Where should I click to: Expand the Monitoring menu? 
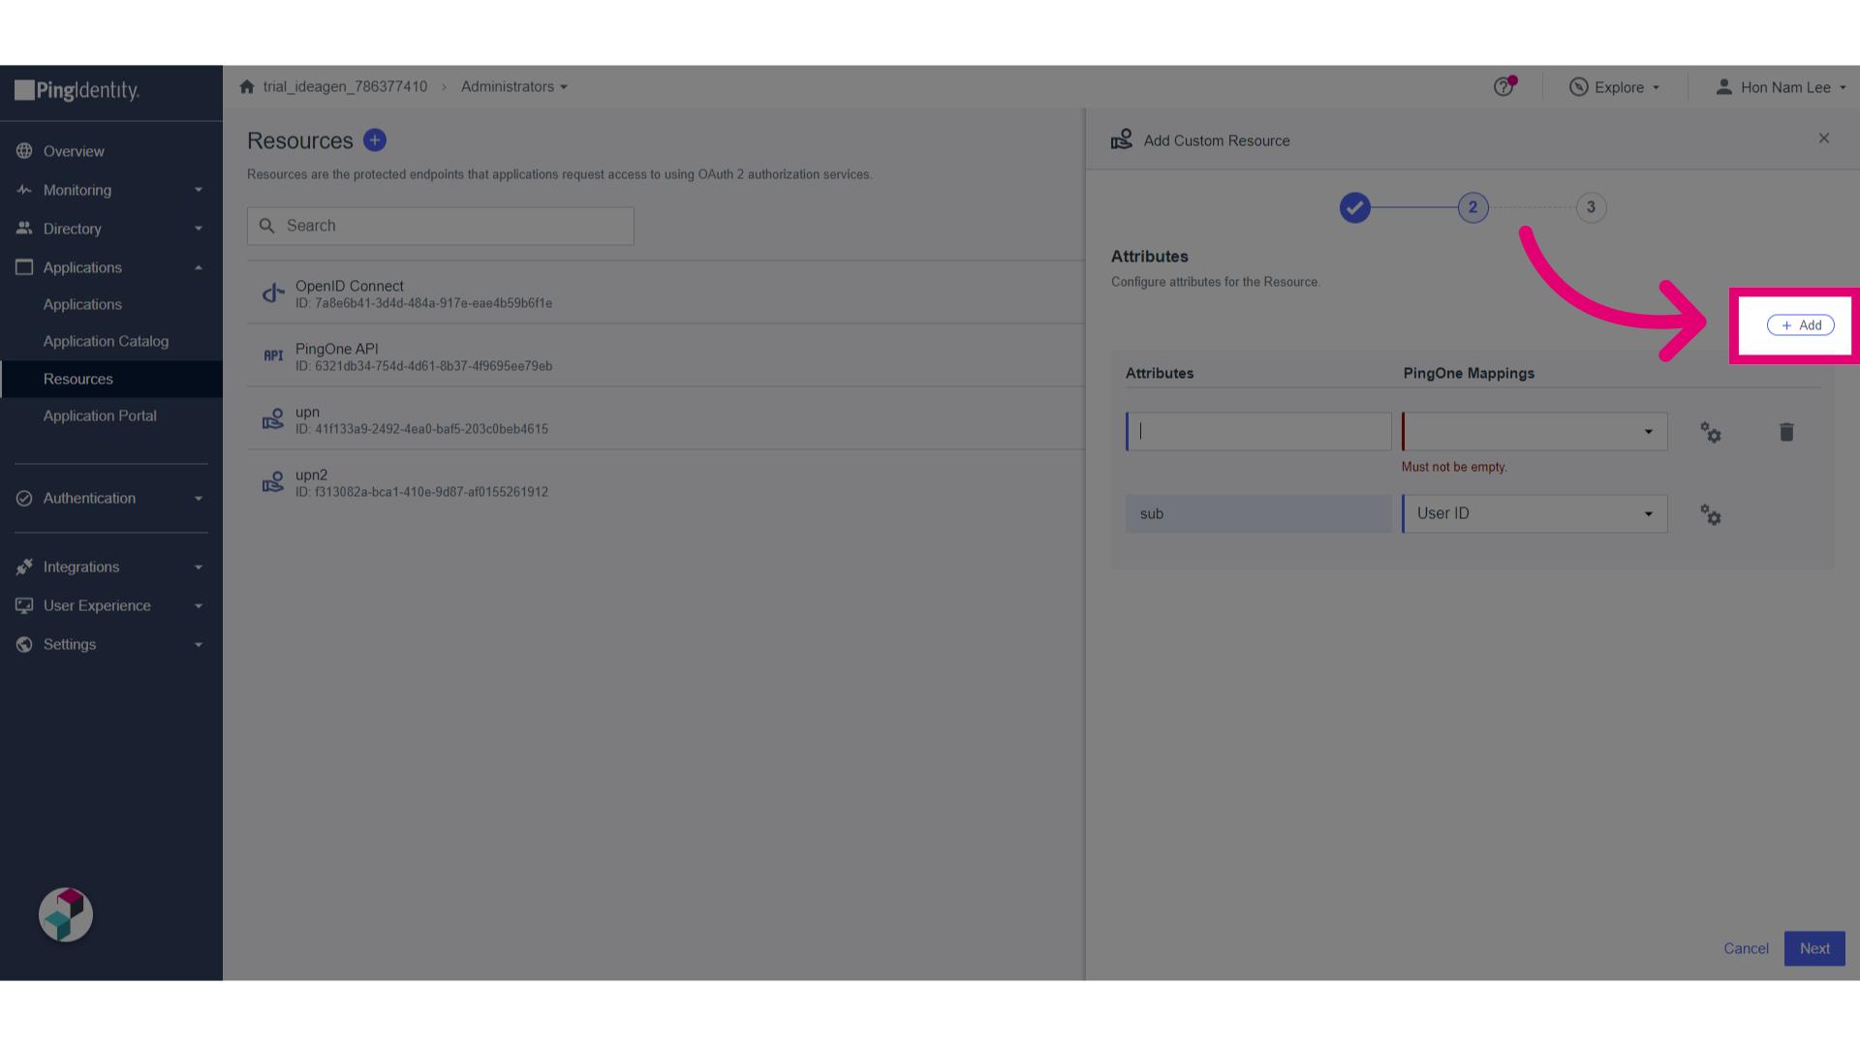point(111,190)
